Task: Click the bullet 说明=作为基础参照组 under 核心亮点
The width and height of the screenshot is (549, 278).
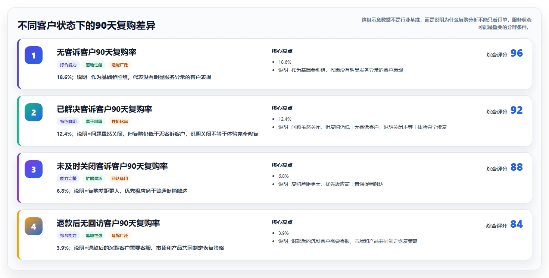Action: click(x=341, y=70)
